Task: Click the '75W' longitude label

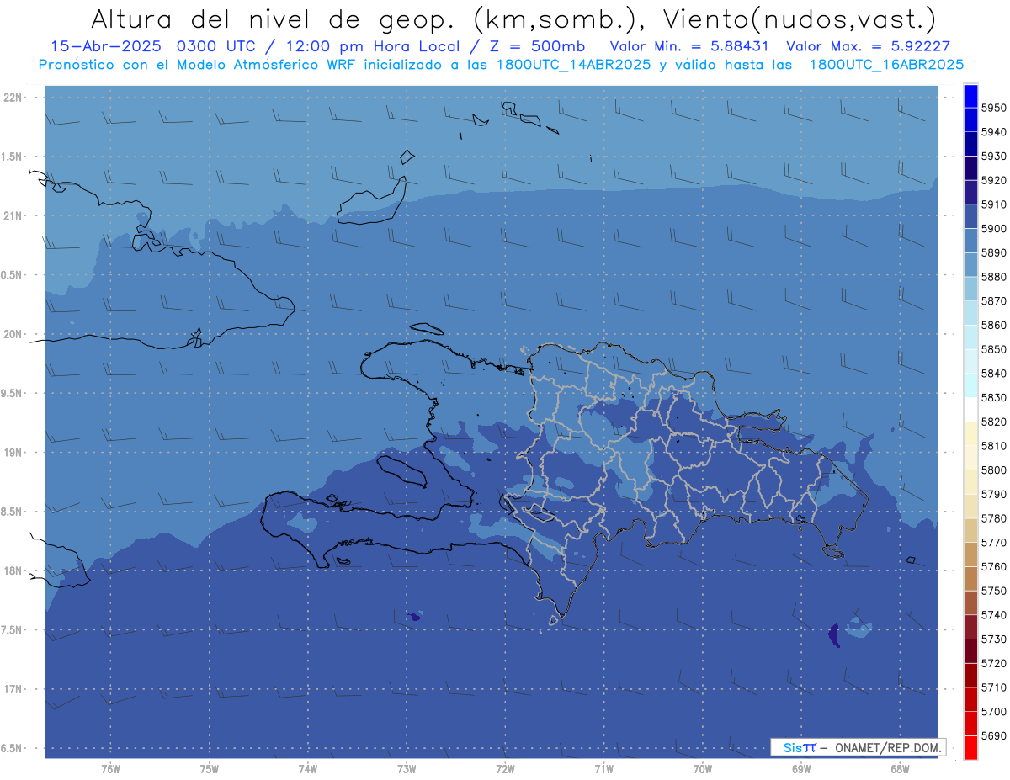Action: click(x=210, y=768)
